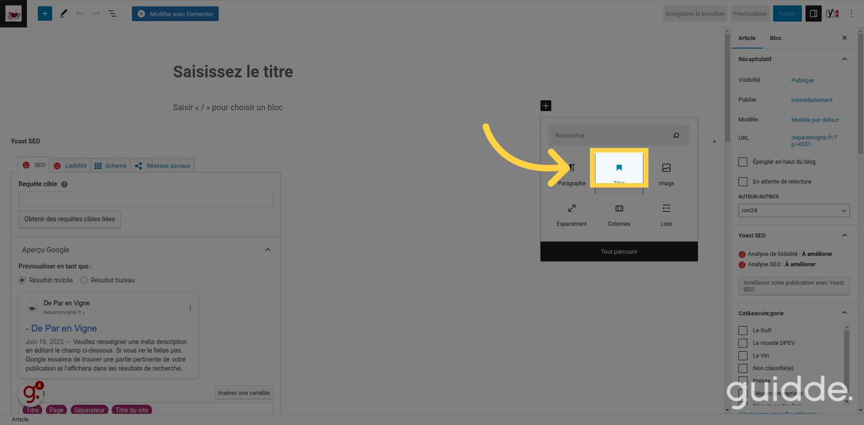Click Obtenir des requêtes cibles liées
864x425 pixels.
pyautogui.click(x=70, y=219)
